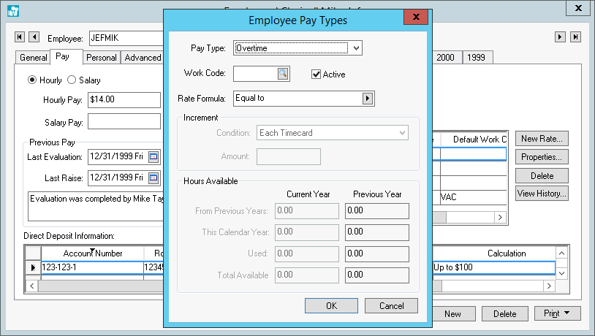This screenshot has height=336, width=595.
Task: Open the Last Evaluation calendar picker
Action: pyautogui.click(x=154, y=156)
